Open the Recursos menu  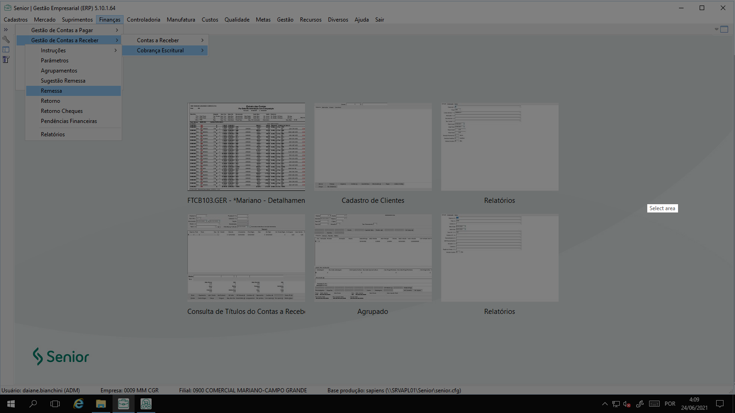[311, 20]
